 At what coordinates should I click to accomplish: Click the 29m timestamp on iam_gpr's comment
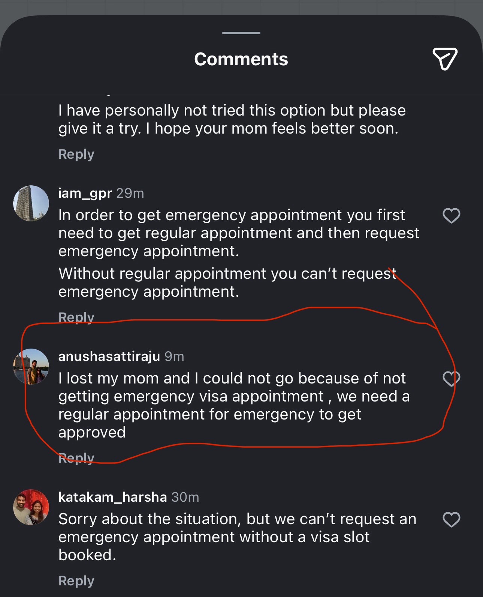pyautogui.click(x=130, y=193)
